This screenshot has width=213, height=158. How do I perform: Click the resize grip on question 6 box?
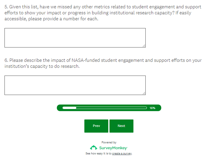point(144,93)
